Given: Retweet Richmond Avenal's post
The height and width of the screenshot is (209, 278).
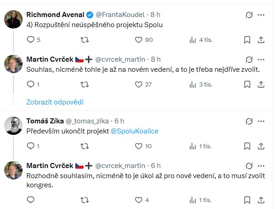Looking at the screenshot, I should click(85, 40).
